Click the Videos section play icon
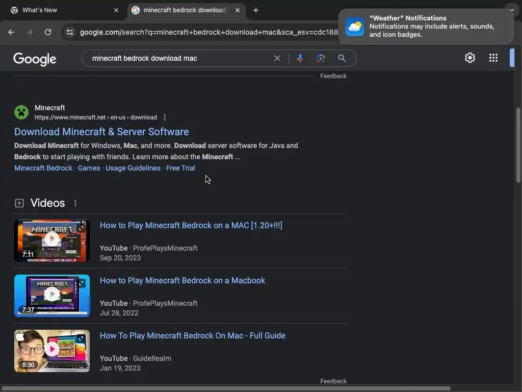The width and height of the screenshot is (522, 392). click(x=19, y=203)
